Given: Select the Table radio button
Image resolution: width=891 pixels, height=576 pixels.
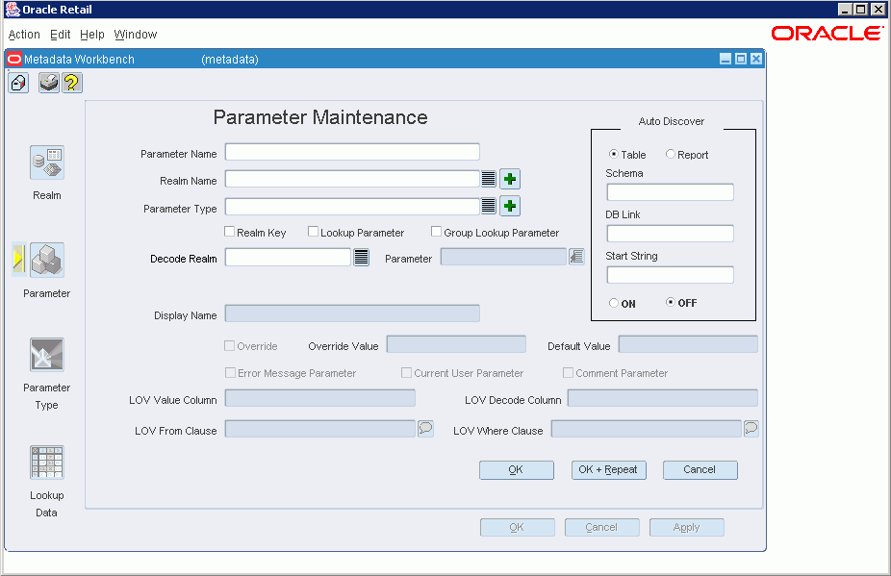Looking at the screenshot, I should [x=614, y=154].
